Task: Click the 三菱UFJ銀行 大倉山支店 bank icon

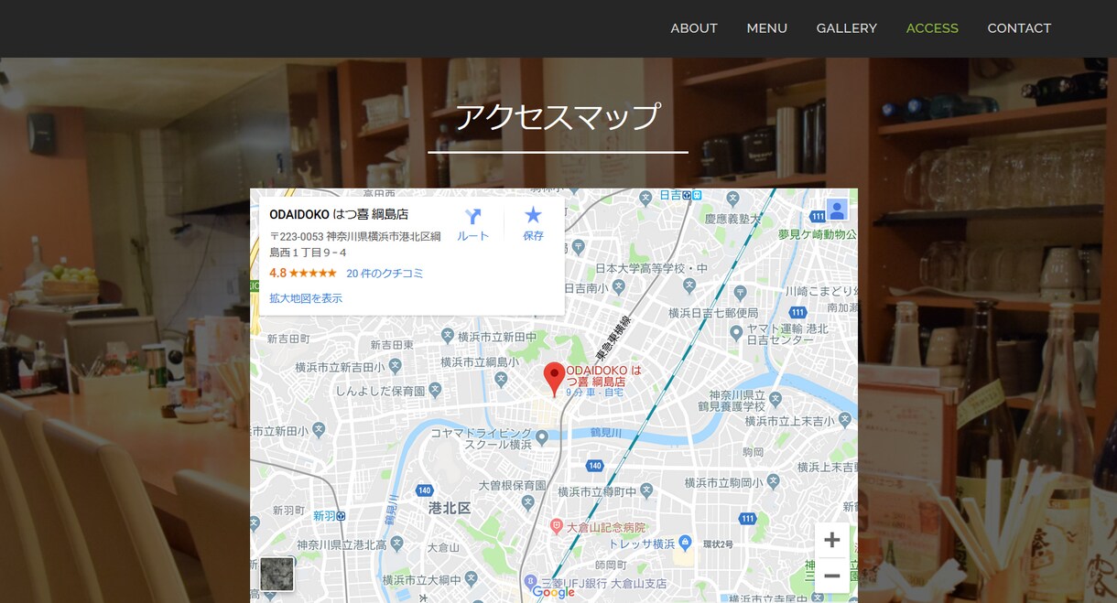Action: point(529,582)
